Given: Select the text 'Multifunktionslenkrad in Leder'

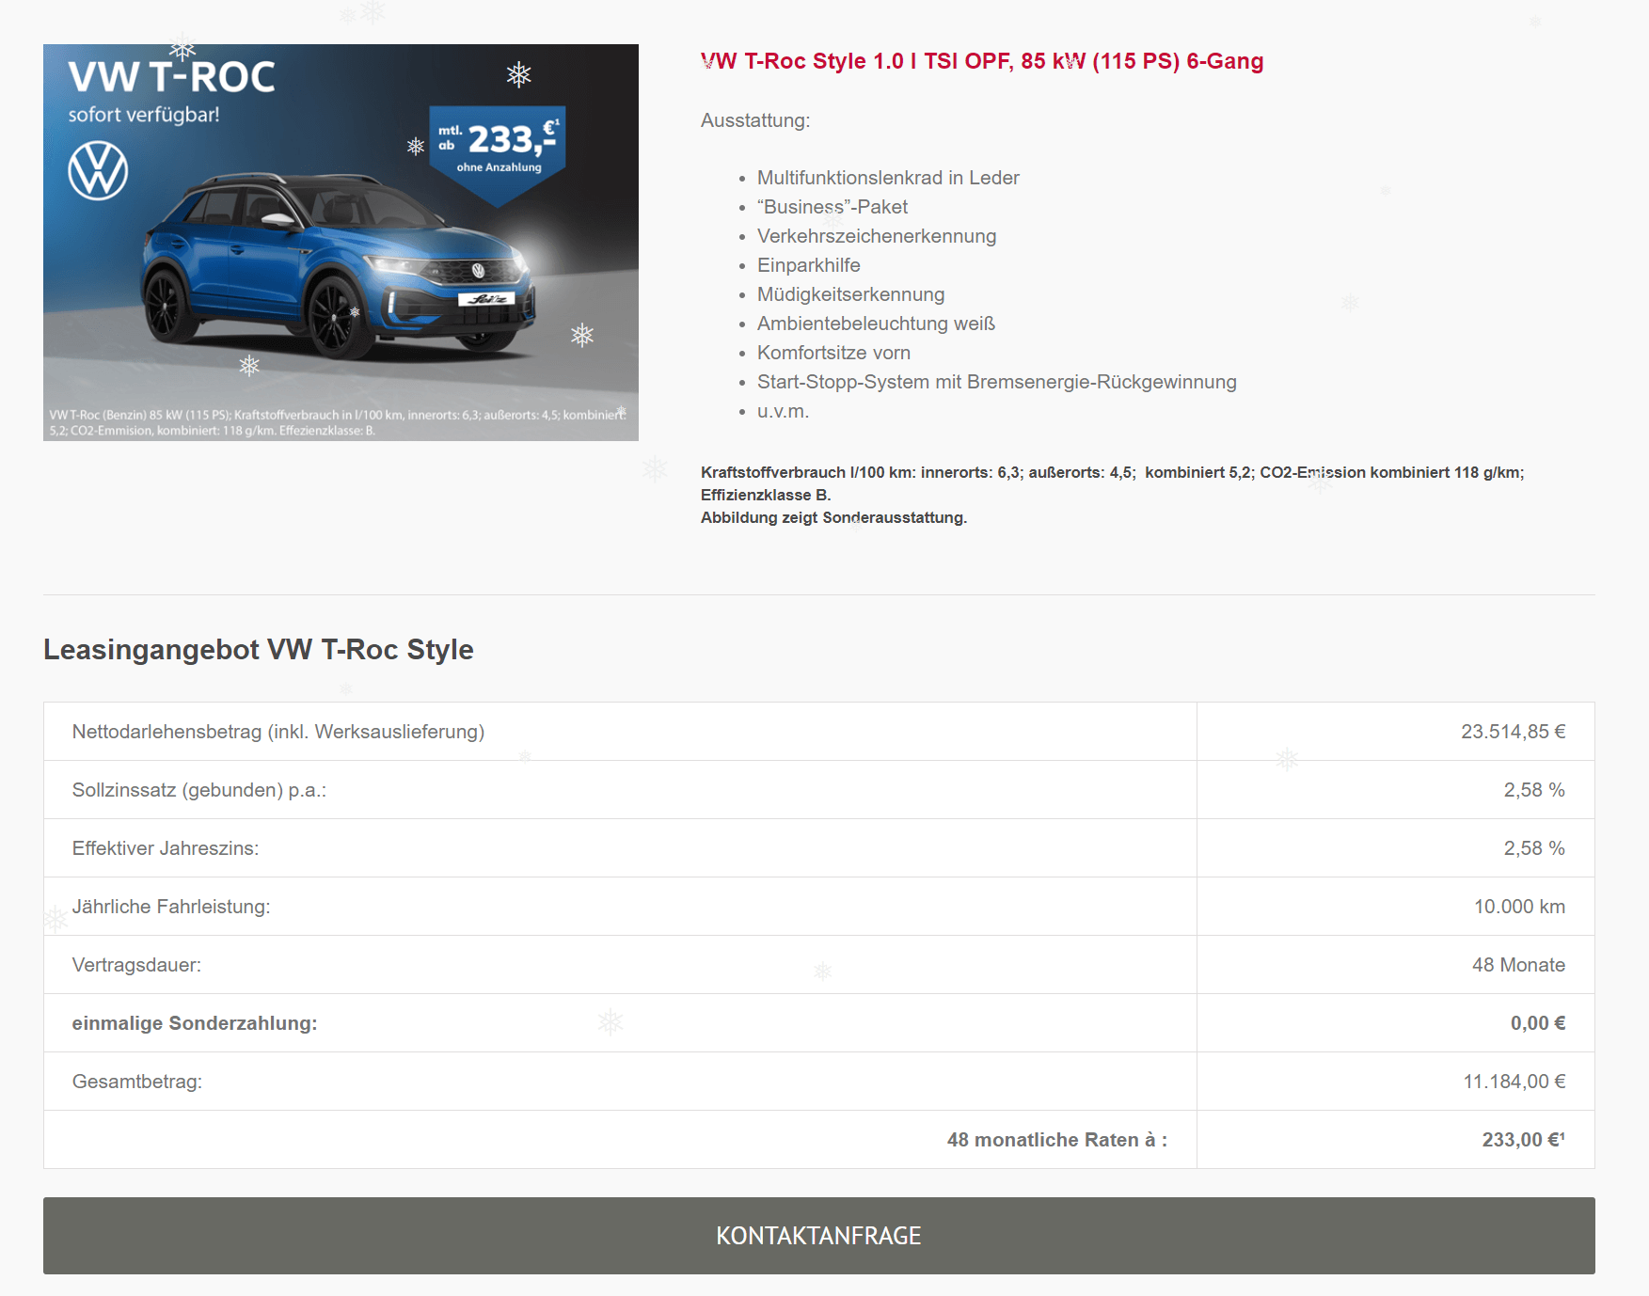Looking at the screenshot, I should coord(888,178).
